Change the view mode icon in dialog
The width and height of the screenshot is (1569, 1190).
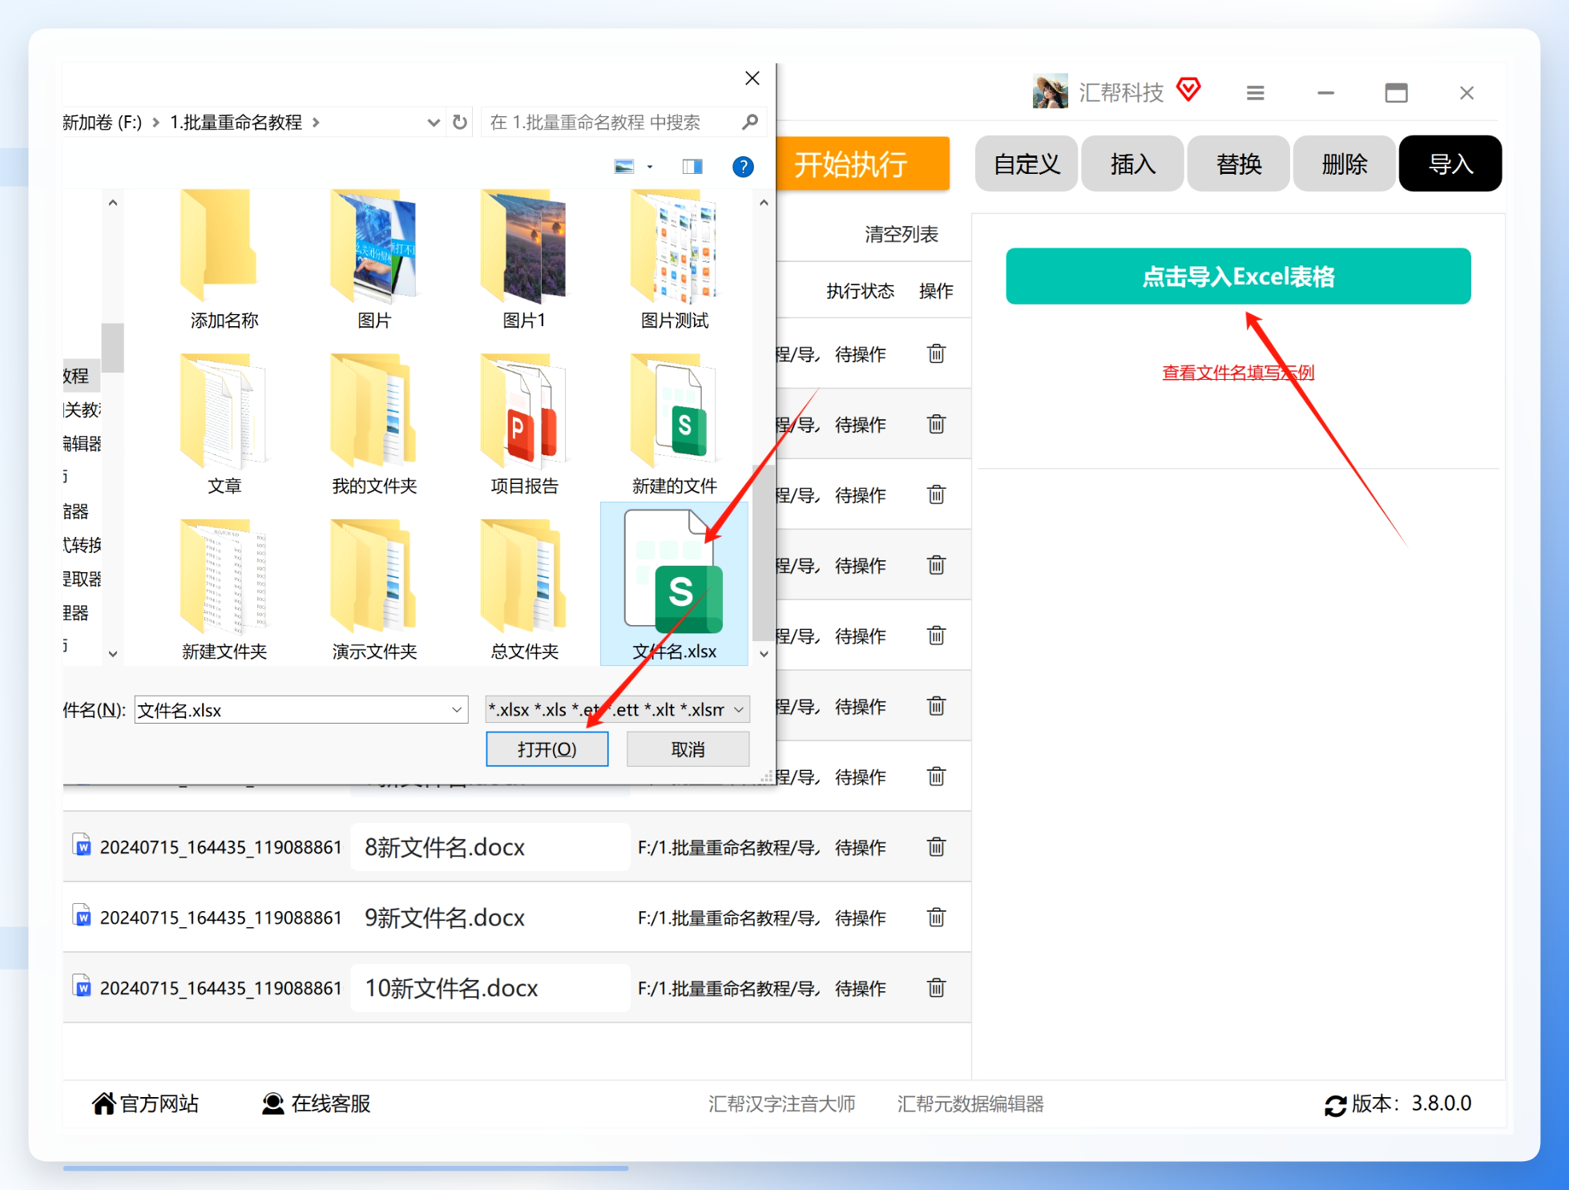click(x=623, y=167)
